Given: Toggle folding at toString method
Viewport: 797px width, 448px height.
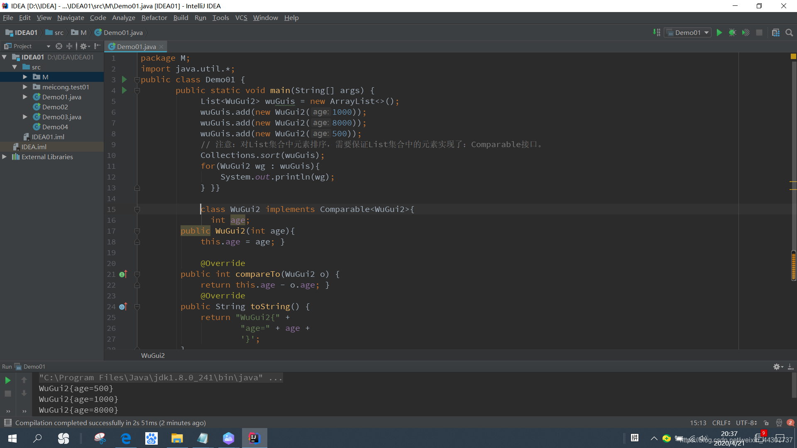Looking at the screenshot, I should coord(137,307).
